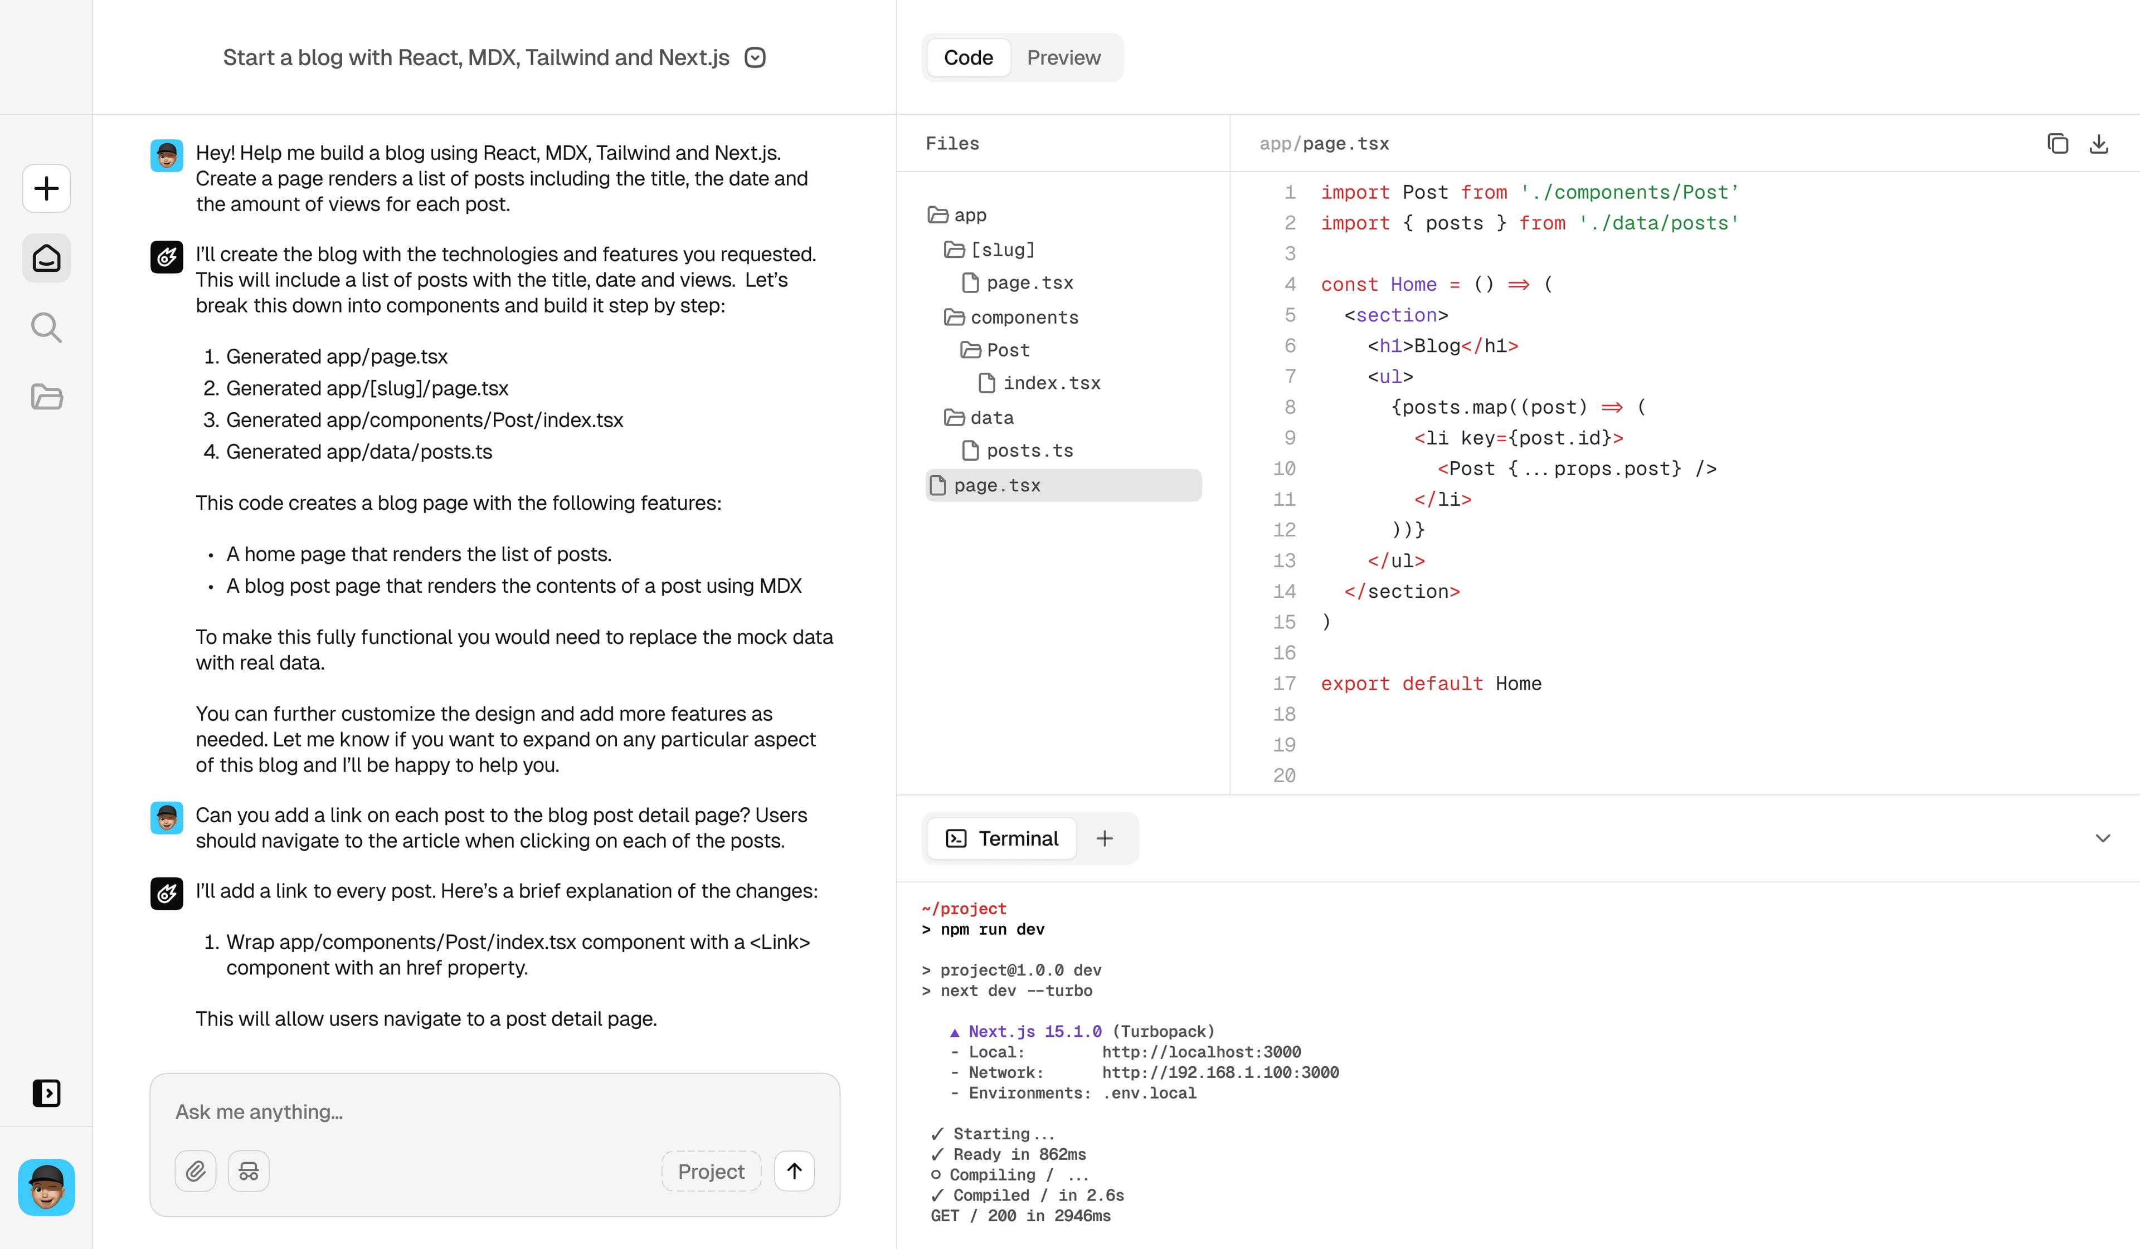Screen dimensions: 2140x1249
Task: Open the chat title dropdown chevron
Action: (x=754, y=57)
